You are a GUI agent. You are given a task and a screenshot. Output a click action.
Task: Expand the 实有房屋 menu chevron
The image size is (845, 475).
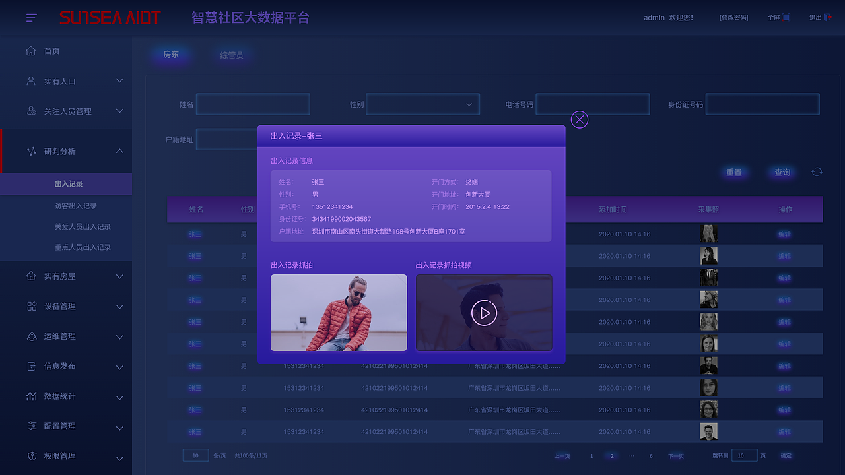(x=119, y=276)
